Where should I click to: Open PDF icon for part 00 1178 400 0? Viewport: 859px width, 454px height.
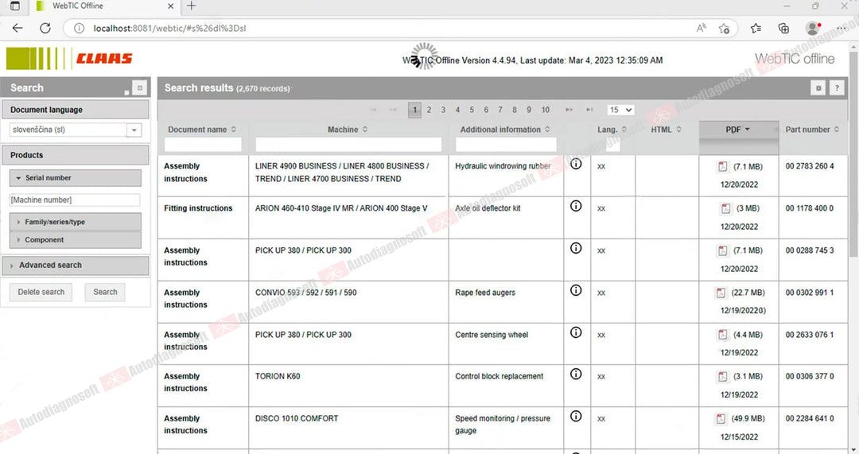pyautogui.click(x=725, y=208)
